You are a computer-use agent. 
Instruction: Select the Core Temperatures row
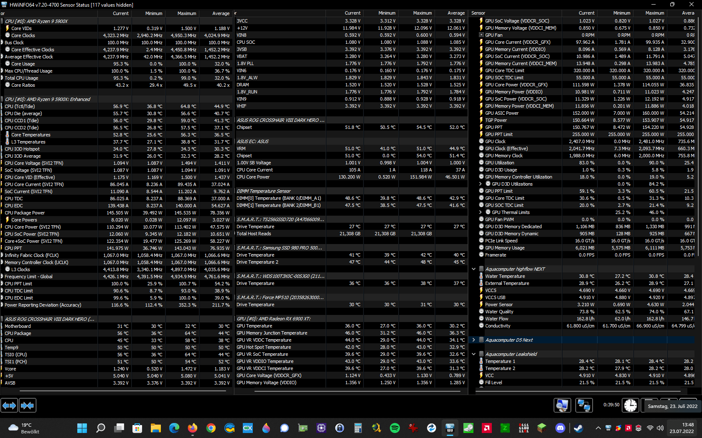116,135
